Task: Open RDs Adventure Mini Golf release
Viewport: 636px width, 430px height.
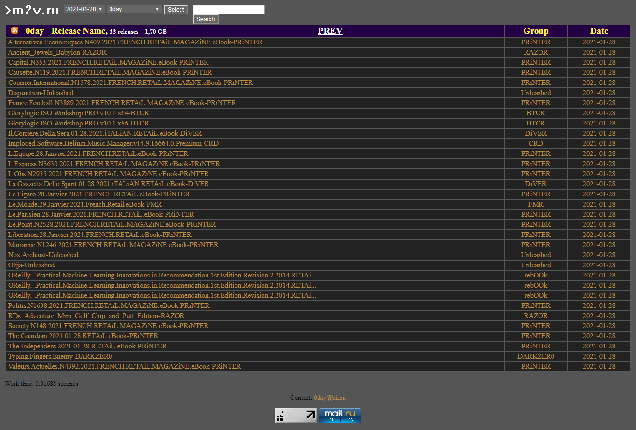Action: coord(96,316)
